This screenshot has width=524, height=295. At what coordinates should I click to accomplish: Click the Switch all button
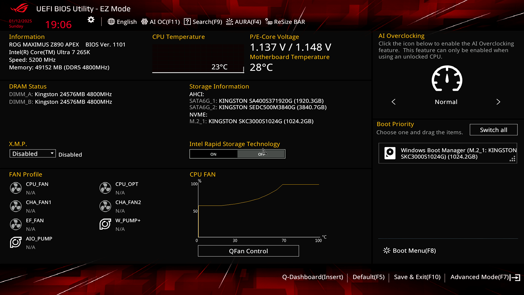click(x=493, y=130)
